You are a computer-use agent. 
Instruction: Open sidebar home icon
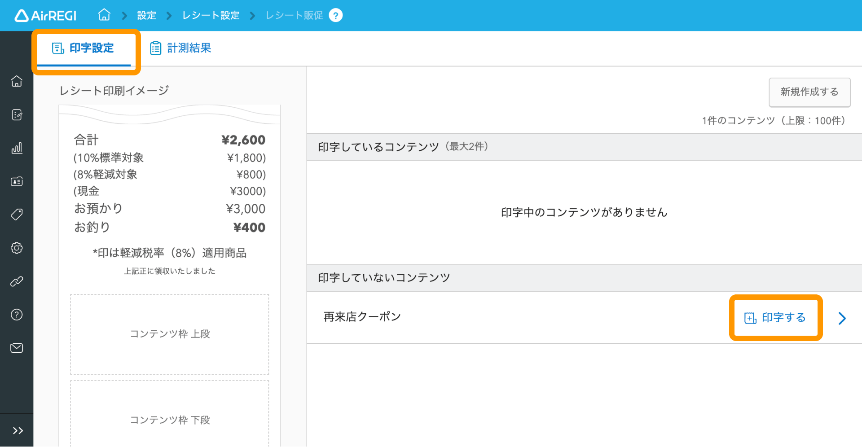click(17, 81)
